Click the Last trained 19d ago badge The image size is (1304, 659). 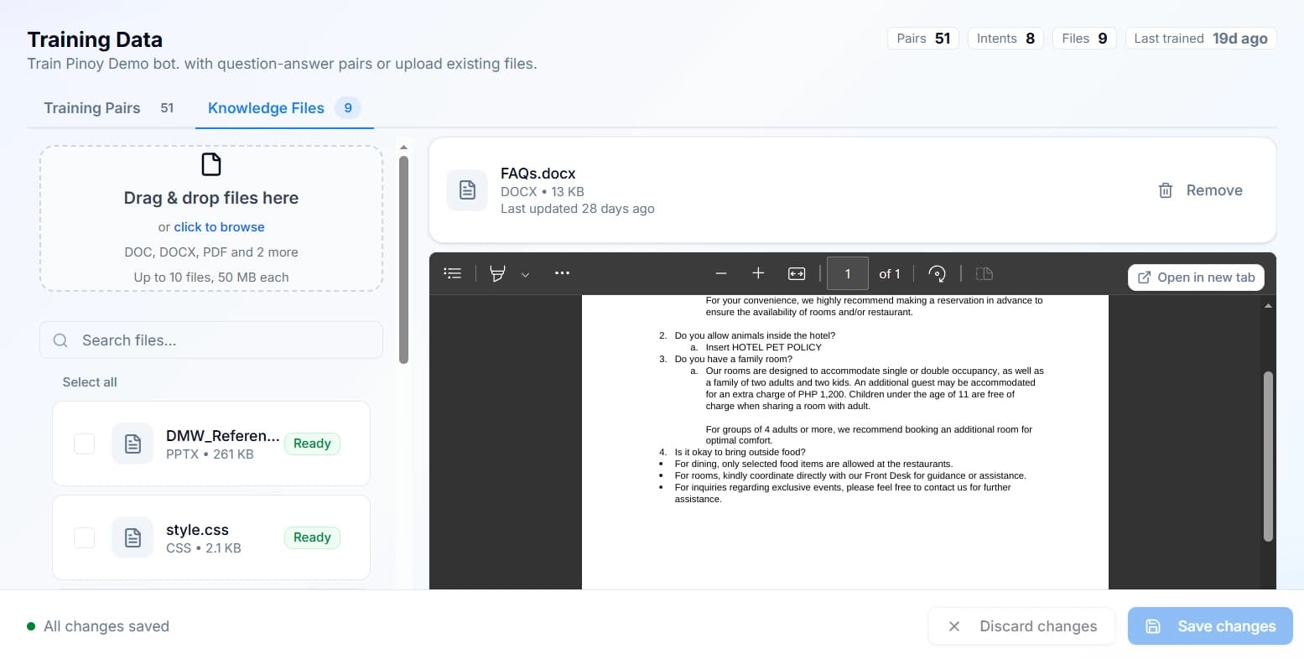pyautogui.click(x=1201, y=39)
